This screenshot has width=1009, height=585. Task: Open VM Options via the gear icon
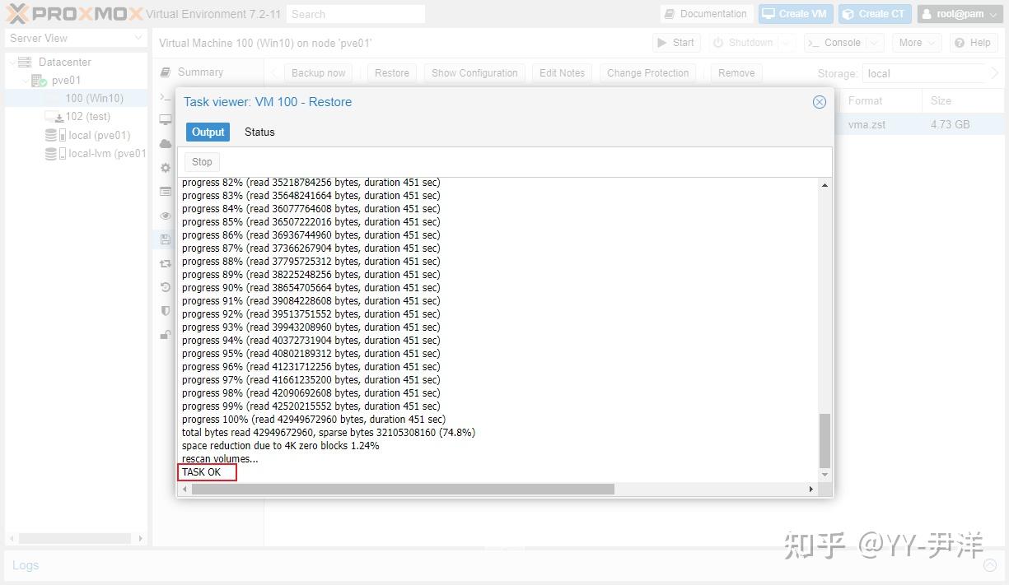[x=165, y=167]
